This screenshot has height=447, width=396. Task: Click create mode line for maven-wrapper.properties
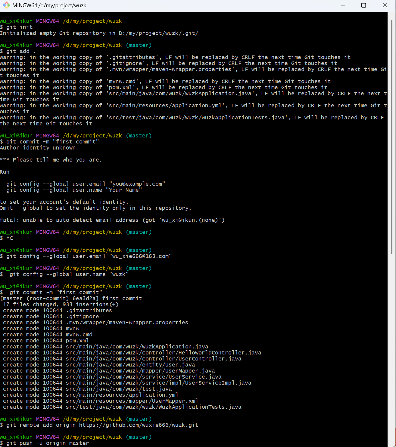(95, 323)
